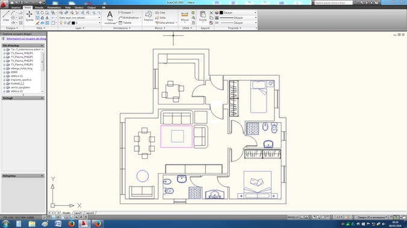Viewport: 407px width, 228px height.
Task: Click the copy icon in Appunti panel
Action: pos(211,17)
